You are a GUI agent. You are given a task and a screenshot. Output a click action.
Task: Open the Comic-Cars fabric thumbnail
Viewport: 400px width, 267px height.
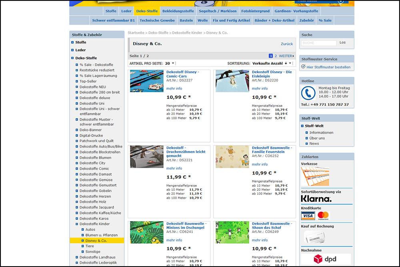coord(147,81)
